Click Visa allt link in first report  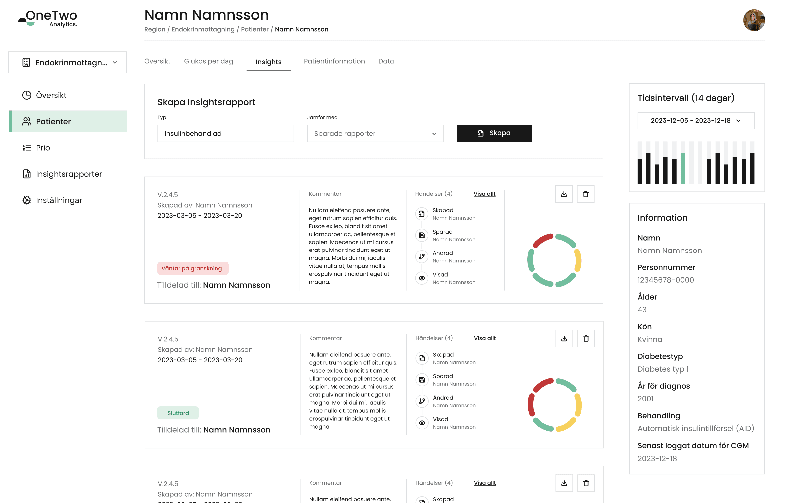[484, 194]
